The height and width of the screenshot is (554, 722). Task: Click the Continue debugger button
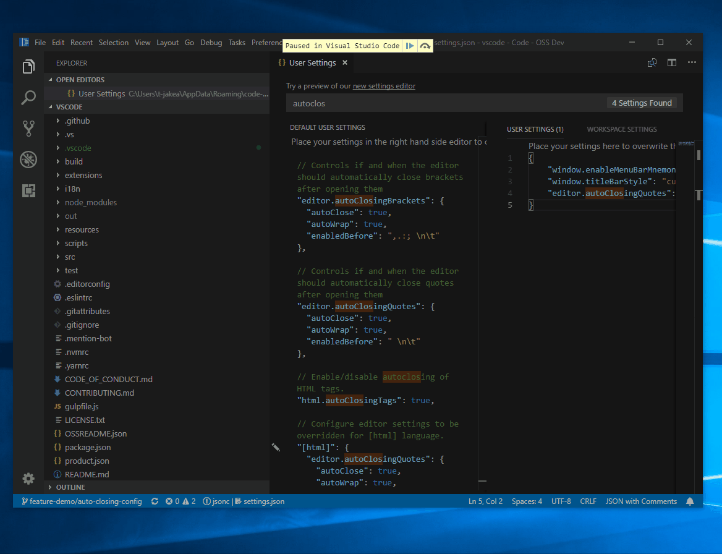[x=409, y=46]
